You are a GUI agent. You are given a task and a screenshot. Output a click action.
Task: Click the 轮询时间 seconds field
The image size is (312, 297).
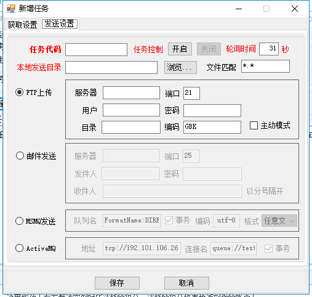269,49
